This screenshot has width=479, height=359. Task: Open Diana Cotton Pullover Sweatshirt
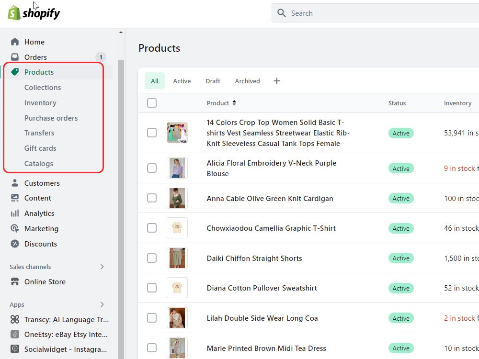pyautogui.click(x=262, y=288)
